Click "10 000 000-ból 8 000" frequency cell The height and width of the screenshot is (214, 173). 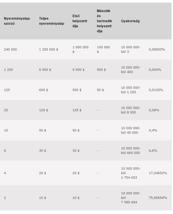point(131,110)
